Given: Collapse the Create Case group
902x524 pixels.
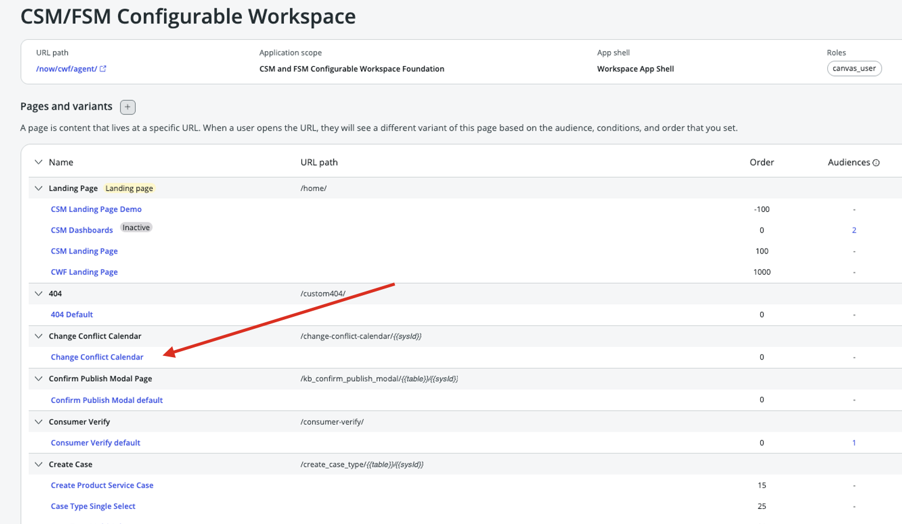Looking at the screenshot, I should coord(39,464).
